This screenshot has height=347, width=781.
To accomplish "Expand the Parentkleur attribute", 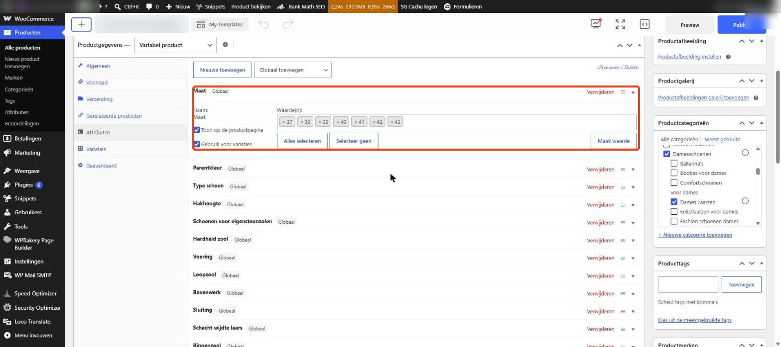I will click(633, 170).
